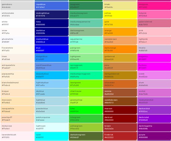Pick the navy #000080 swatch
Viewport: 171px width, 141px height.
coord(52,23)
